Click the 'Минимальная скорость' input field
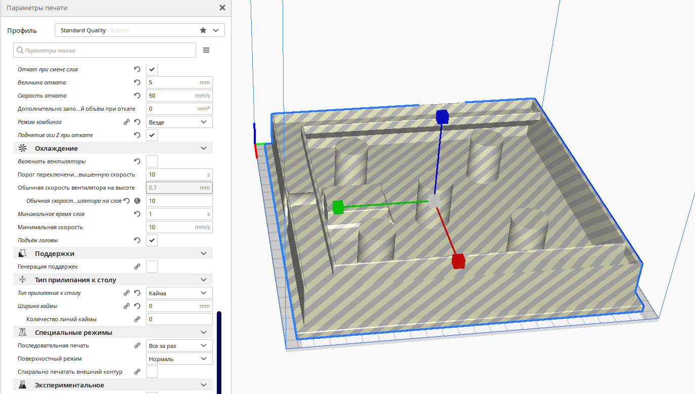The width and height of the screenshot is (695, 394). pyautogui.click(x=179, y=227)
